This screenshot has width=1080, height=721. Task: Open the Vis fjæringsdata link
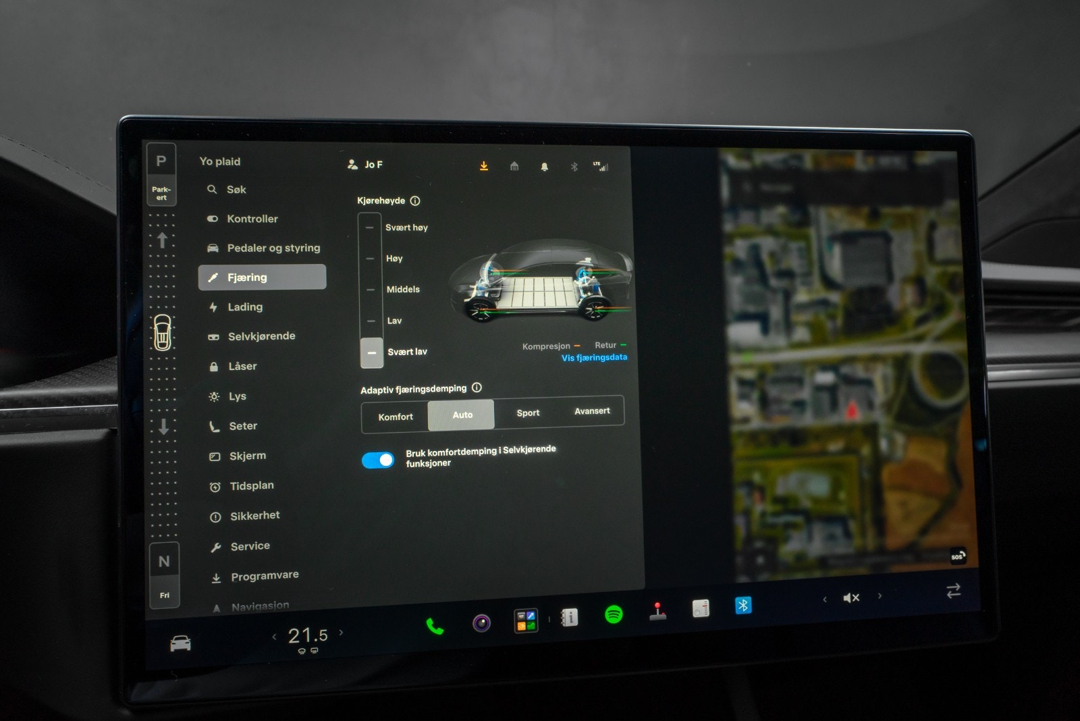(594, 358)
